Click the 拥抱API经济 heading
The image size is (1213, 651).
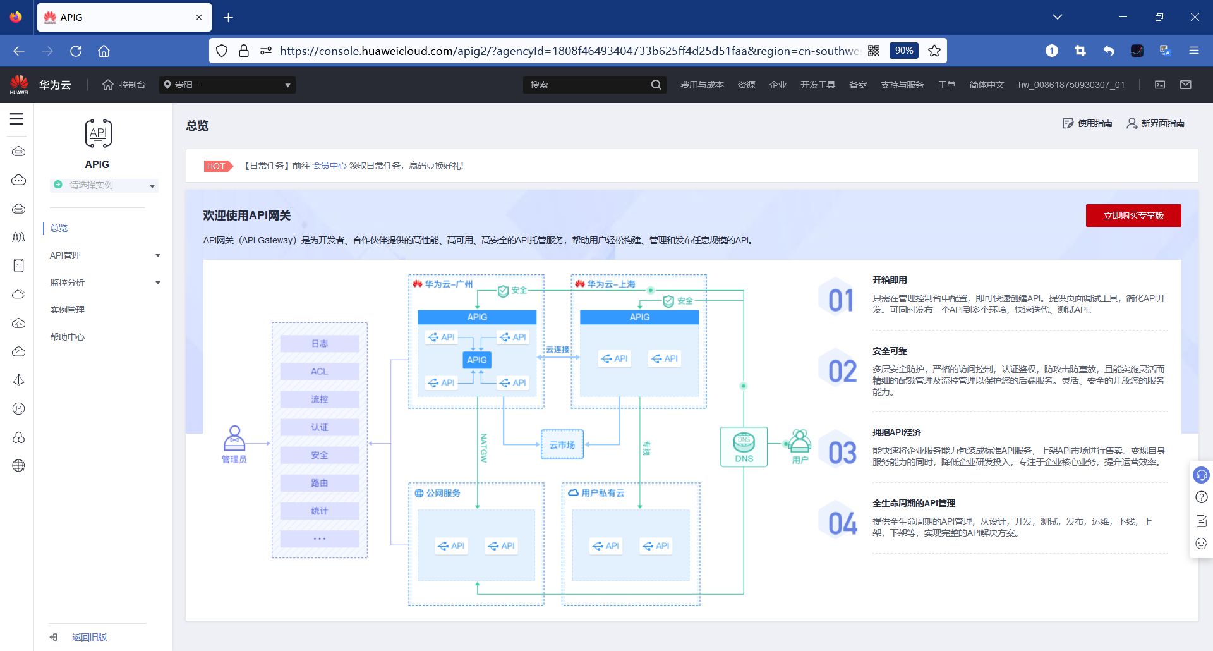pos(896,432)
